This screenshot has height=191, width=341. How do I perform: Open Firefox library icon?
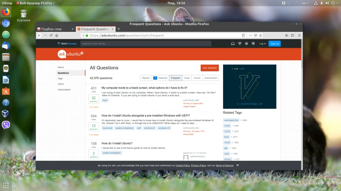[287, 35]
